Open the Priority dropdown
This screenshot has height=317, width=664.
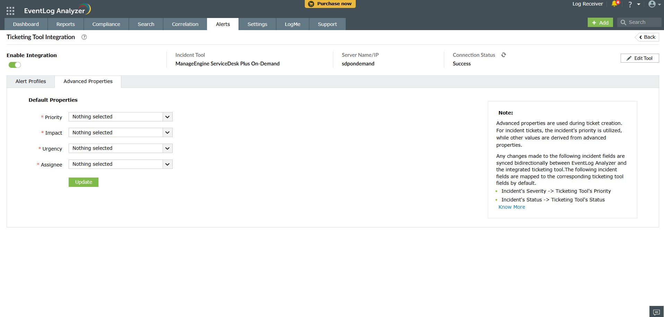tap(167, 117)
